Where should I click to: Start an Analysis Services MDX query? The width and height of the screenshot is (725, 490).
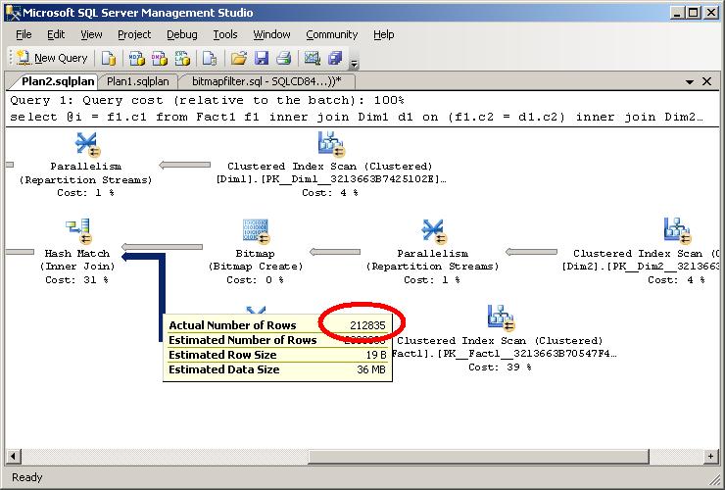point(136,58)
